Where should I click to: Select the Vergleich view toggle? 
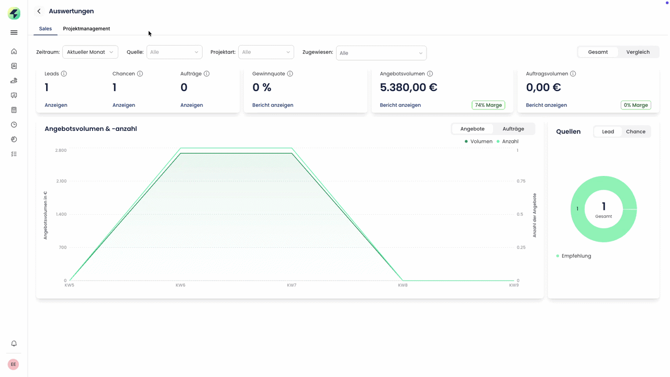point(638,52)
